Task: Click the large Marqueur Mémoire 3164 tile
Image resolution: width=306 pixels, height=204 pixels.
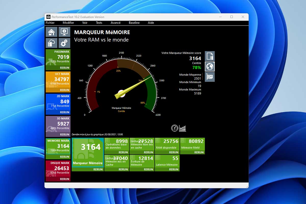Action: tap(88, 152)
